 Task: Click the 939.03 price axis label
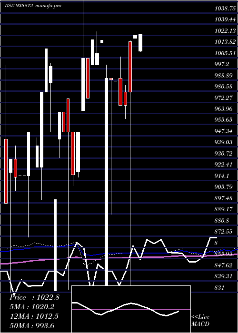click(x=224, y=142)
